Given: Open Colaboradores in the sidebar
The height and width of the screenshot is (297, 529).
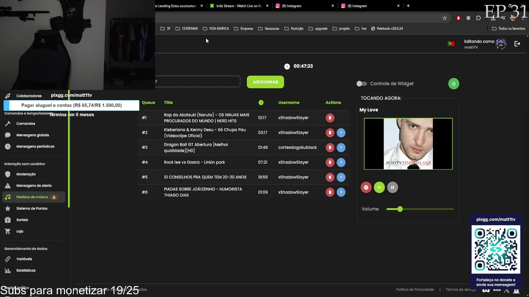Looking at the screenshot, I should coord(29,96).
